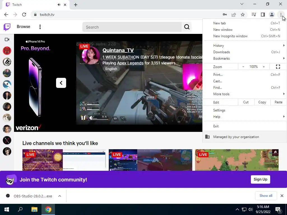Viewport: 287px width, 215px height.
Task: Click the Twitch search input field
Action: [132, 27]
